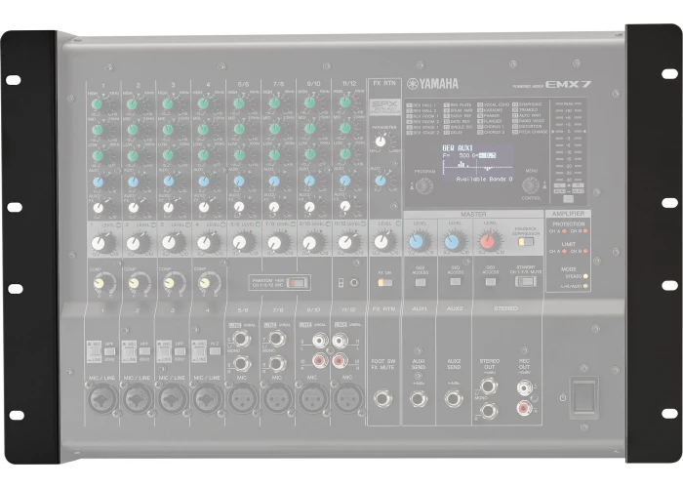Push the AUX1 GEQ ACCESS button
This screenshot has width=683, height=488.
[x=421, y=282]
